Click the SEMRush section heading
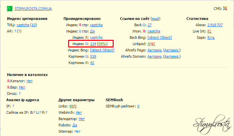The height and width of the screenshot is (136, 234). click(114, 100)
